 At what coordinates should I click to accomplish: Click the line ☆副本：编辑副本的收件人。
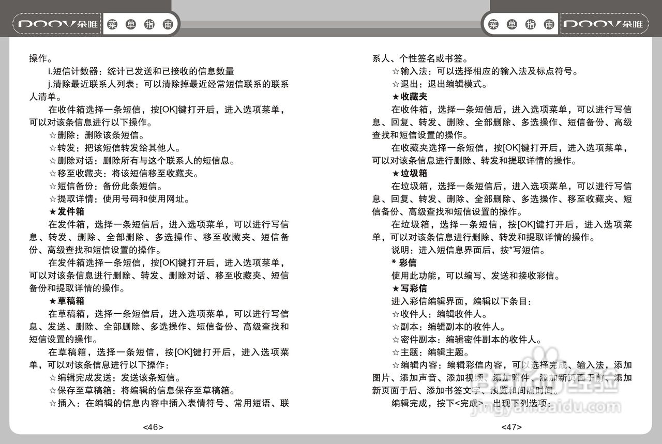point(448,327)
